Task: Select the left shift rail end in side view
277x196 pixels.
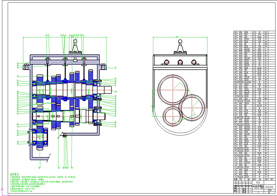Action: click(x=166, y=62)
